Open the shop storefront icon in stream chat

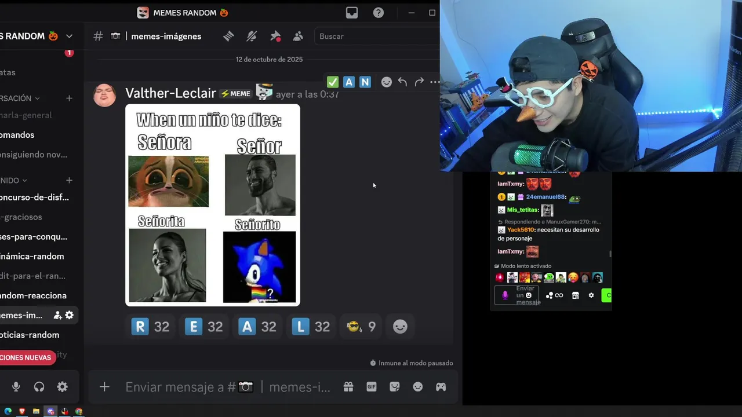[576, 295]
